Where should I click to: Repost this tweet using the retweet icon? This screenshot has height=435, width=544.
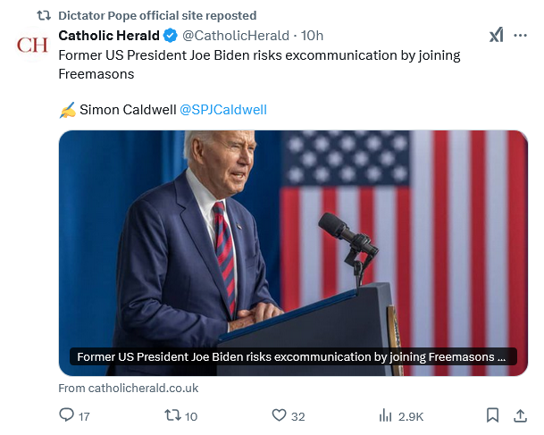(x=173, y=415)
